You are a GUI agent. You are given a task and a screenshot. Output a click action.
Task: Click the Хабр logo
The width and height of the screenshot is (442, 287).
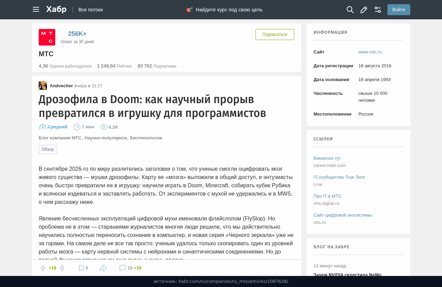click(56, 9)
